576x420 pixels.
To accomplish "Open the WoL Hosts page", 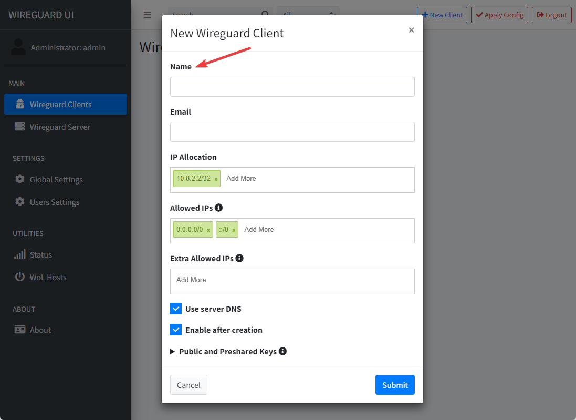I will point(66,278).
